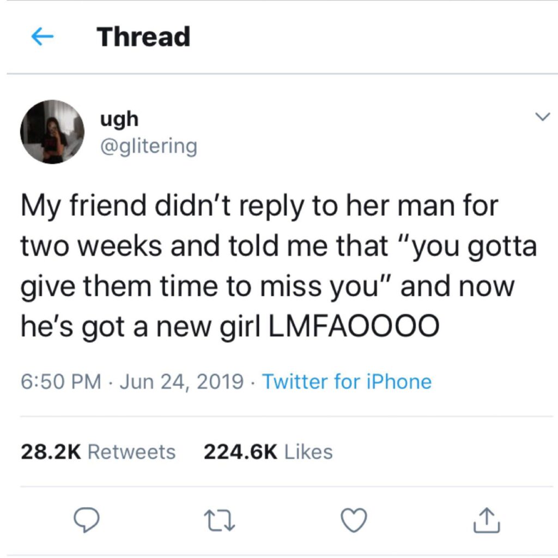Open the profile via display name ugh
The height and width of the screenshot is (558, 558).
[x=119, y=119]
